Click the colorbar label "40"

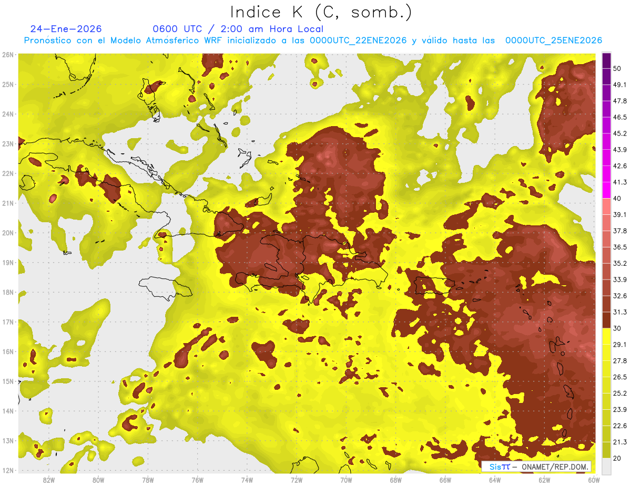tap(618, 198)
